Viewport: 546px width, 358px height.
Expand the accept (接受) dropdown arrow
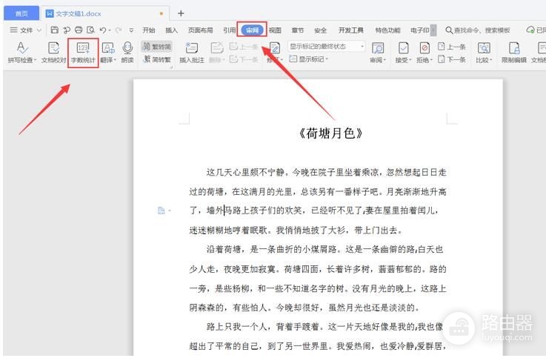410,60
